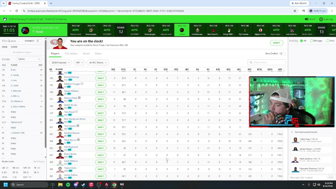Open Kalif Raymond player card
This screenshot has width=336, height=189.
[x=71, y=147]
